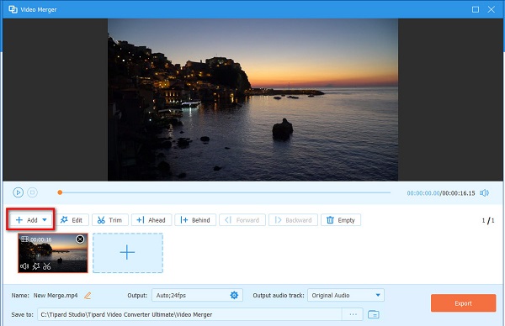Click the Edit button with wand icon
This screenshot has height=326, width=505.
[x=72, y=220]
